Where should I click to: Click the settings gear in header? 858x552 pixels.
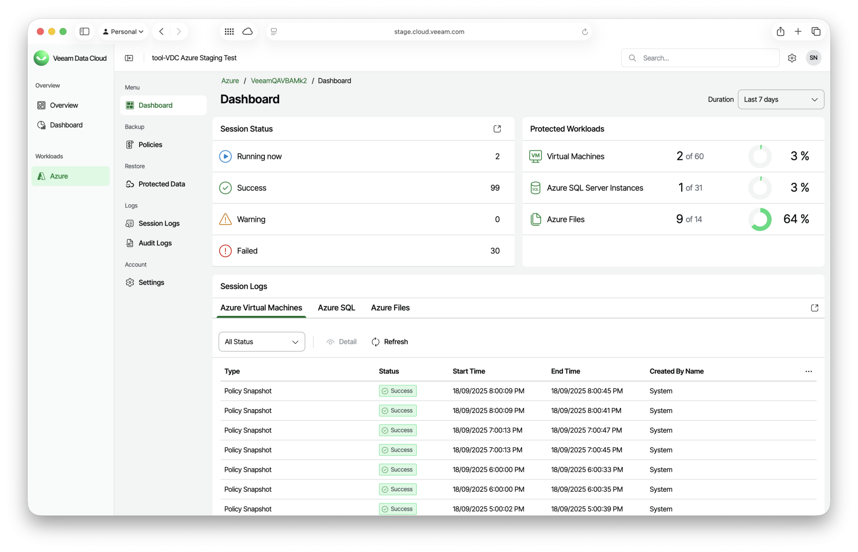[x=792, y=58]
